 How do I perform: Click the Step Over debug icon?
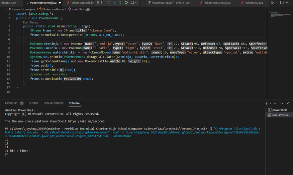coord(108,3)
